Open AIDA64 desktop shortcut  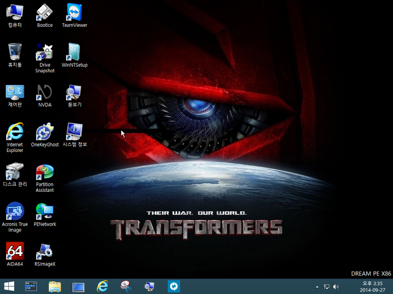pos(15,254)
